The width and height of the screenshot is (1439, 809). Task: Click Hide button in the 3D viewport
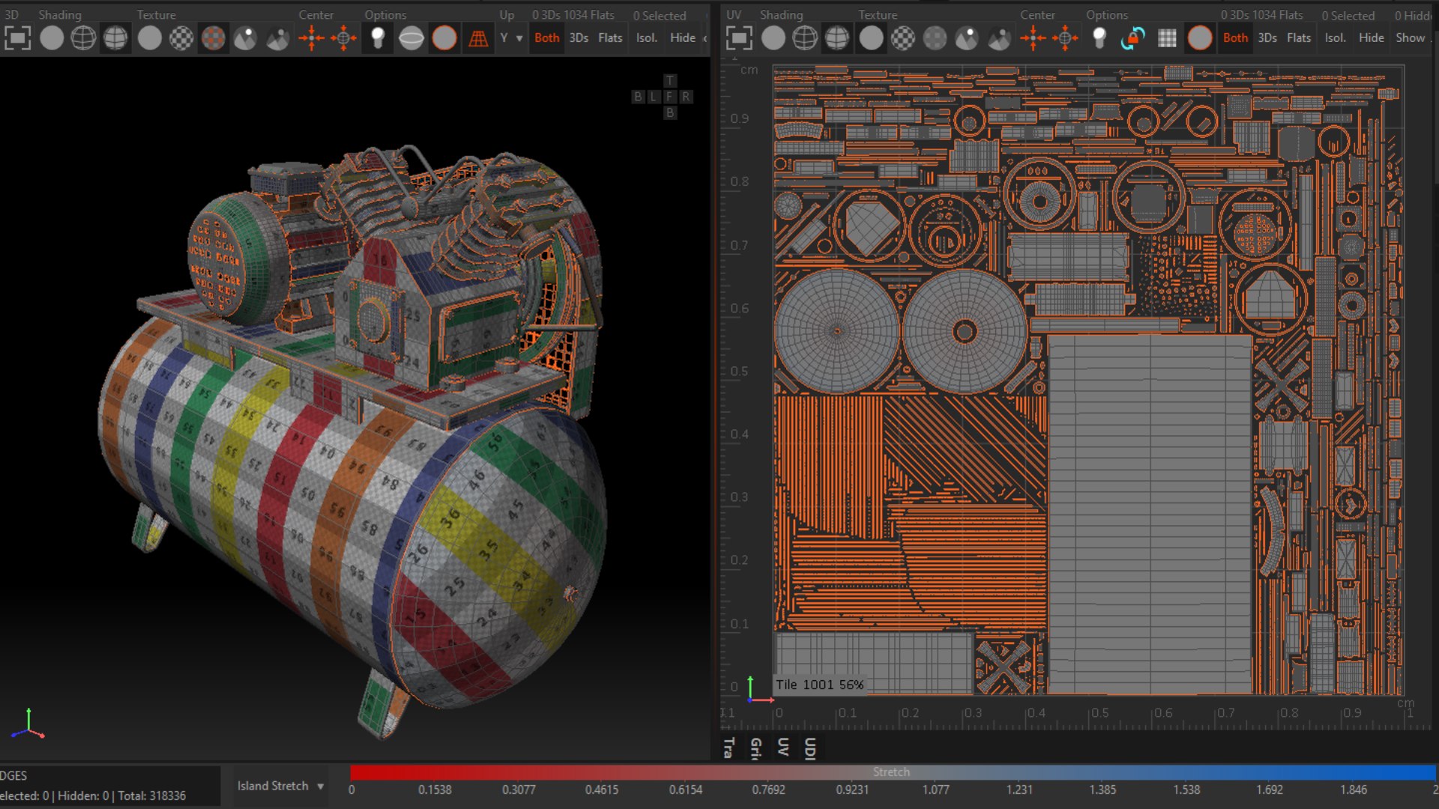tap(682, 38)
